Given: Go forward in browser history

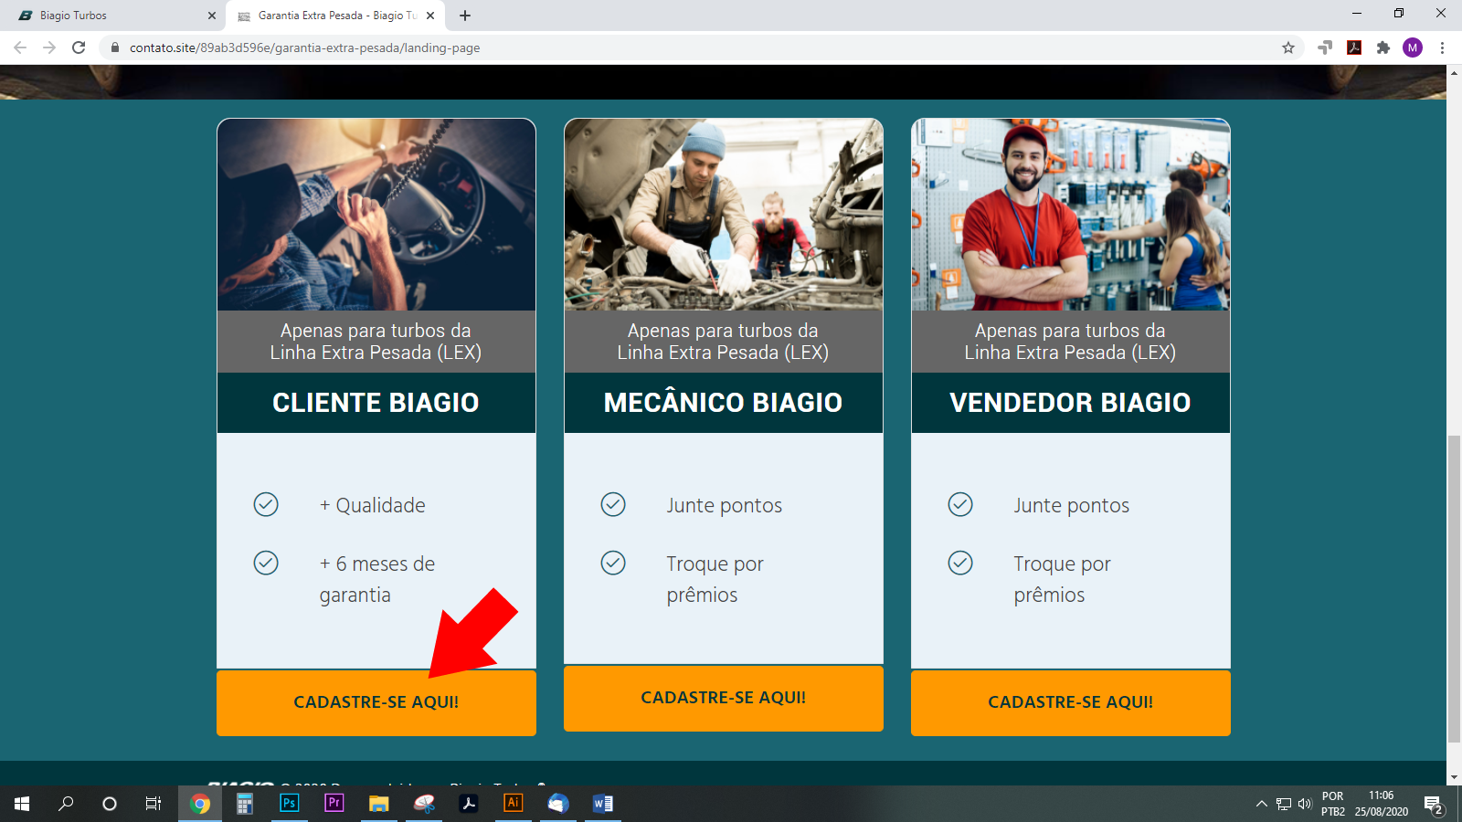Looking at the screenshot, I should tap(49, 47).
